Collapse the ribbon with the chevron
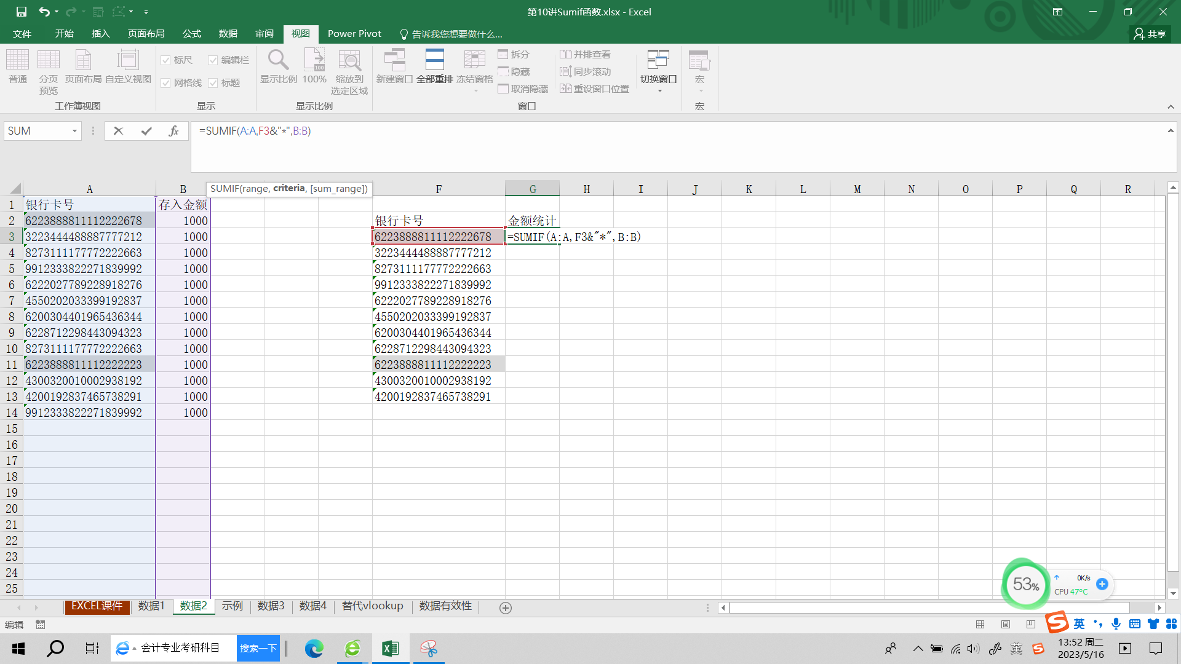The image size is (1181, 664). (x=1171, y=107)
